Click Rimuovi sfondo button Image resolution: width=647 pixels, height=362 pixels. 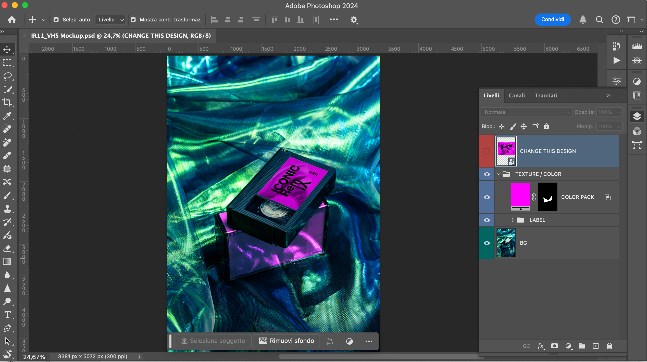pos(287,341)
